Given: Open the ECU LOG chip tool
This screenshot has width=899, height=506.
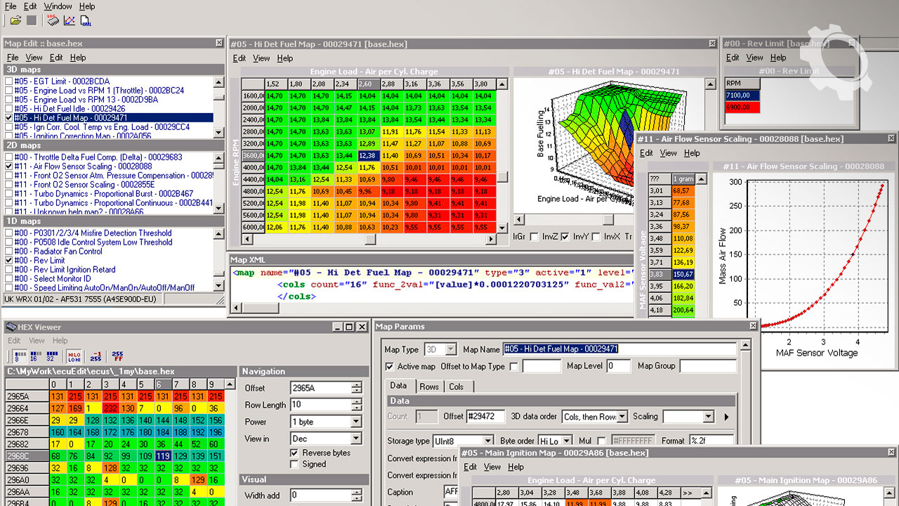Looking at the screenshot, I should click(x=51, y=20).
